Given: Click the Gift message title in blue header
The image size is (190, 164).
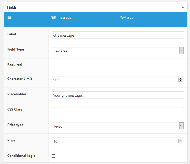Looking at the screenshot, I should [61, 18].
